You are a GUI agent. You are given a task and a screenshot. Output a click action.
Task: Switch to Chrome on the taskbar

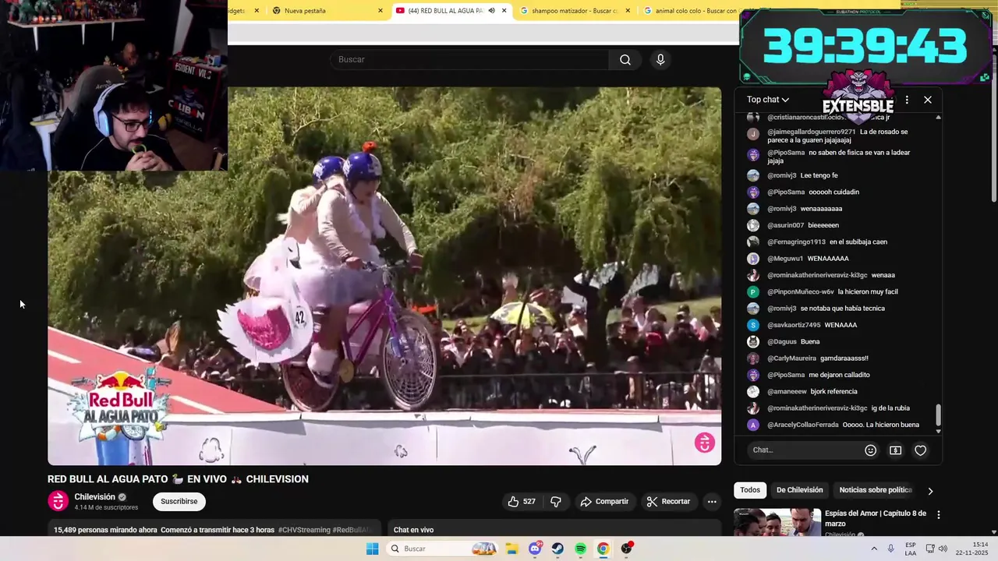[603, 549]
